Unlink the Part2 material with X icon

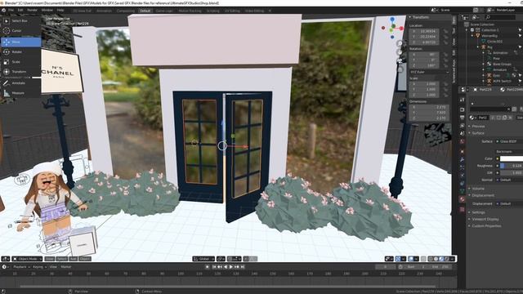point(511,118)
